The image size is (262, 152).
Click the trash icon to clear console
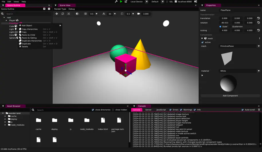(x=259, y=110)
